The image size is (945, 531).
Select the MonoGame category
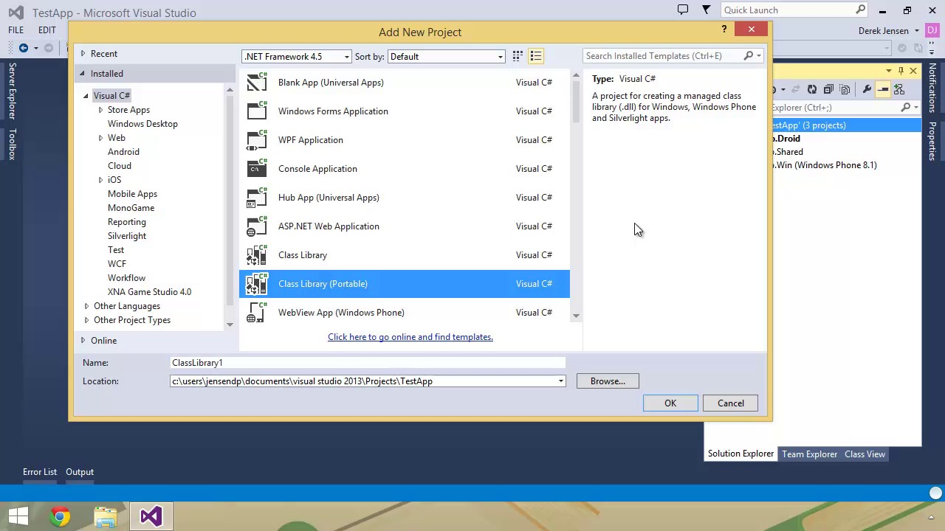tap(131, 208)
